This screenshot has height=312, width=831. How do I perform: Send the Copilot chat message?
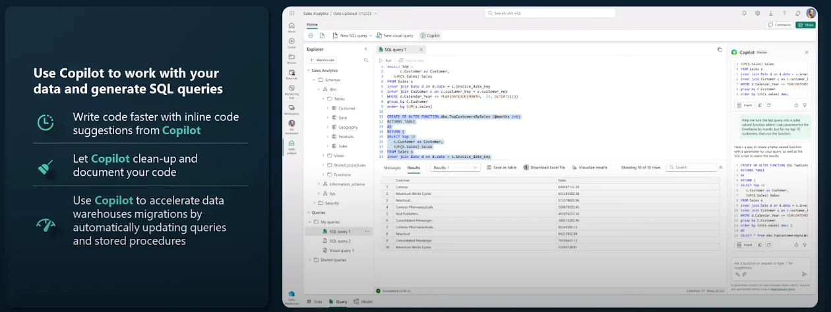pyautogui.click(x=804, y=274)
